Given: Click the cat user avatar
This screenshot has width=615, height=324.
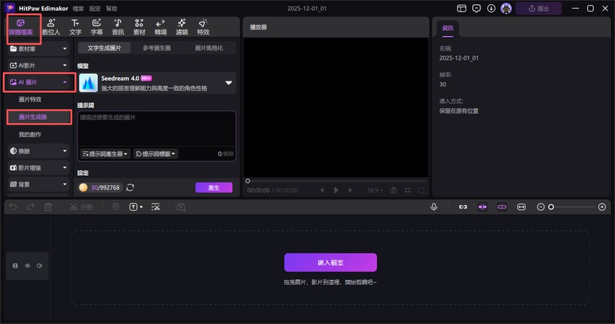Looking at the screenshot, I should [x=506, y=8].
